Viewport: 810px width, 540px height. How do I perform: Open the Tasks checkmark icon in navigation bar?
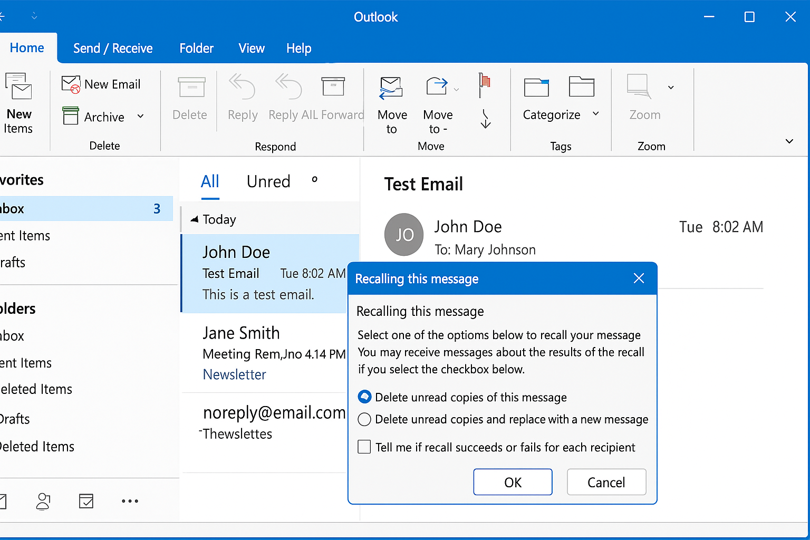tap(86, 501)
